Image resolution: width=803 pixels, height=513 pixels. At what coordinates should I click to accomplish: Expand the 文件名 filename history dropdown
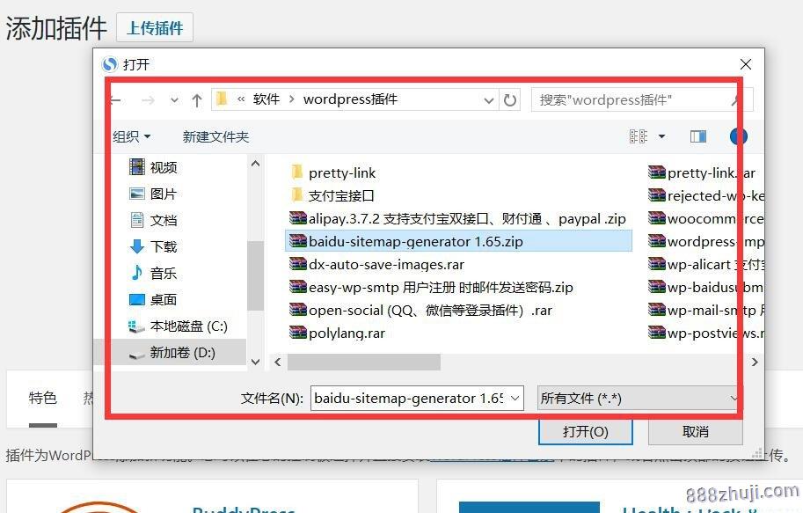pyautogui.click(x=515, y=399)
